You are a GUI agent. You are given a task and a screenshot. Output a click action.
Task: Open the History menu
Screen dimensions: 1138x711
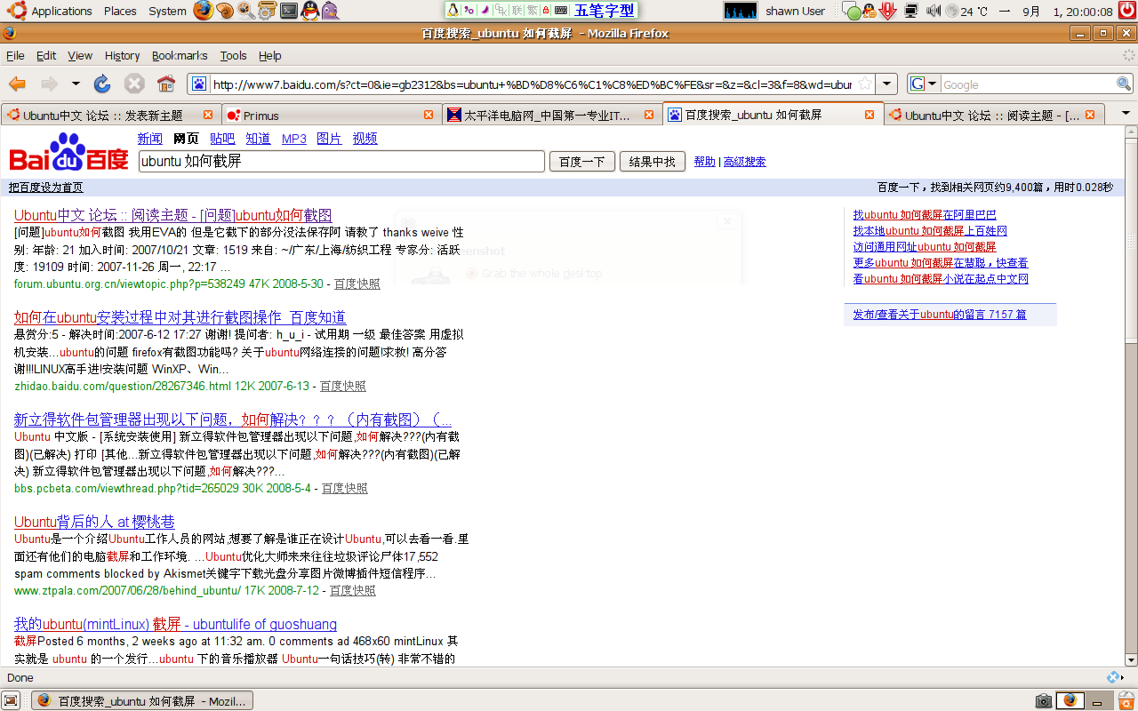[122, 55]
